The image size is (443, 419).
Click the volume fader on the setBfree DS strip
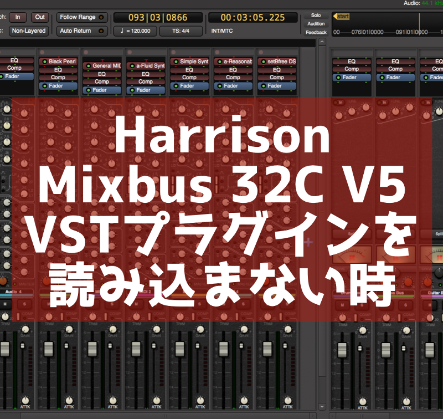[x=267, y=349]
